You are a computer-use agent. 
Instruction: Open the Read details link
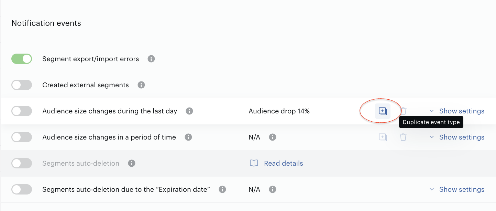tap(284, 163)
